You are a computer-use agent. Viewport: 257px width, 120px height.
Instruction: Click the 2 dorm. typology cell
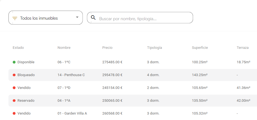[153, 88]
